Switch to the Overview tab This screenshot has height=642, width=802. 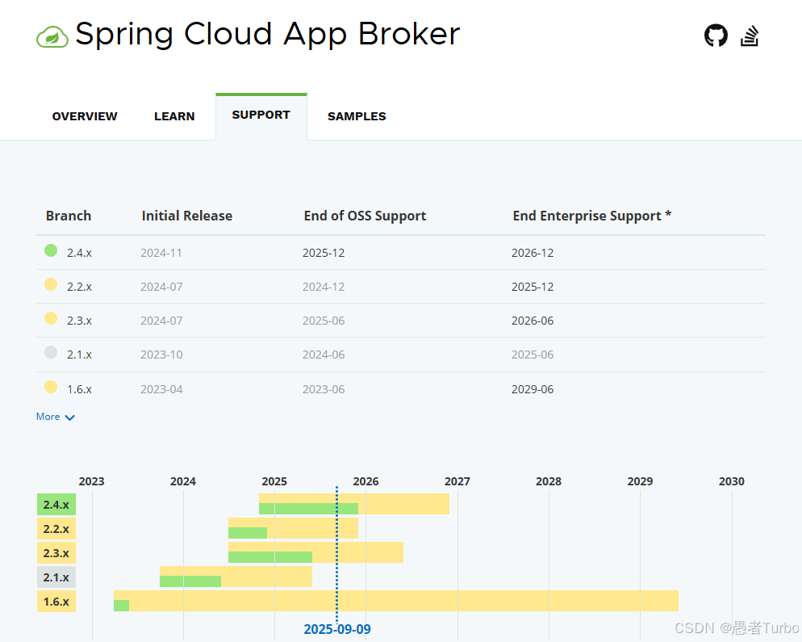(x=85, y=116)
